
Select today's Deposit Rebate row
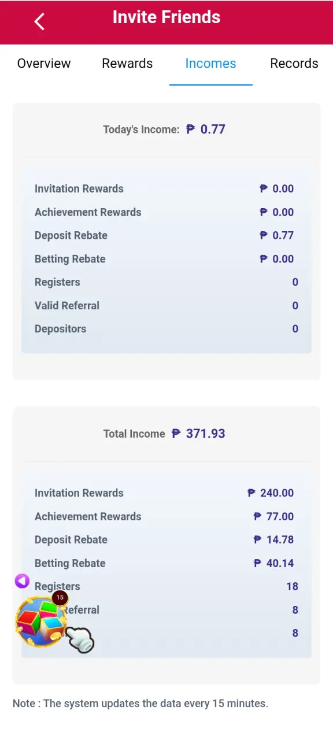pyautogui.click(x=166, y=235)
